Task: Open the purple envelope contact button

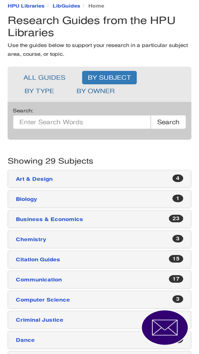Action: point(165,327)
